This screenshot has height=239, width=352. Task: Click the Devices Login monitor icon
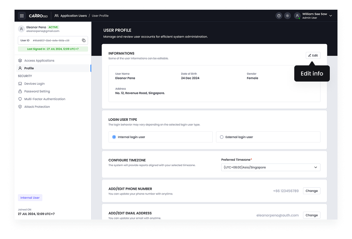(x=21, y=84)
